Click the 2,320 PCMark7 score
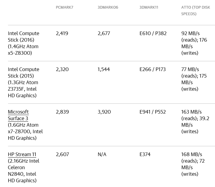 pos(62,69)
